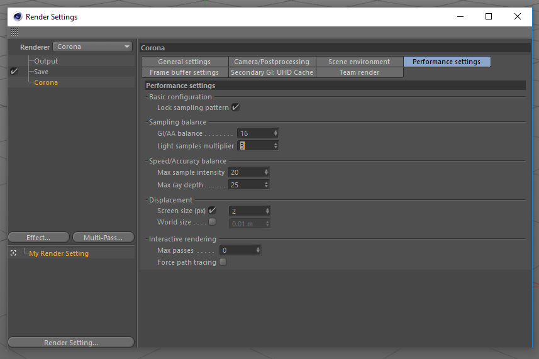The width and height of the screenshot is (539, 359).
Task: Toggle the Lock sampling pattern checkbox
Action: coord(235,107)
